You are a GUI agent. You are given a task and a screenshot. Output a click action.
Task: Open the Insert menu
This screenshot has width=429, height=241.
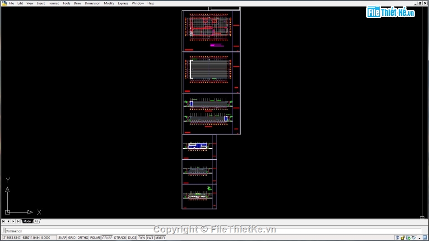tap(41, 3)
